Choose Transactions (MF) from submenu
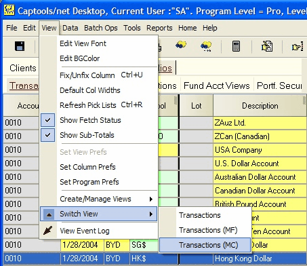This screenshot has height=266, width=307. click(x=208, y=230)
